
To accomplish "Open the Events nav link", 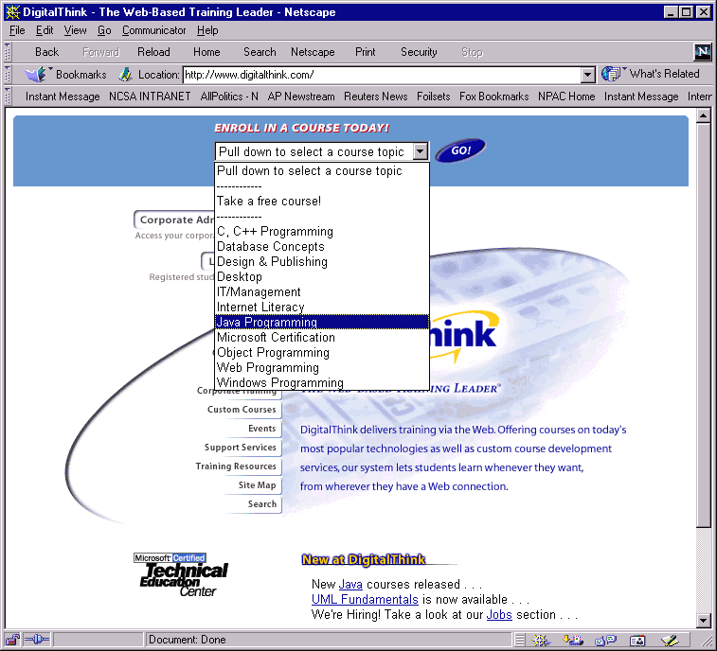I will (262, 429).
